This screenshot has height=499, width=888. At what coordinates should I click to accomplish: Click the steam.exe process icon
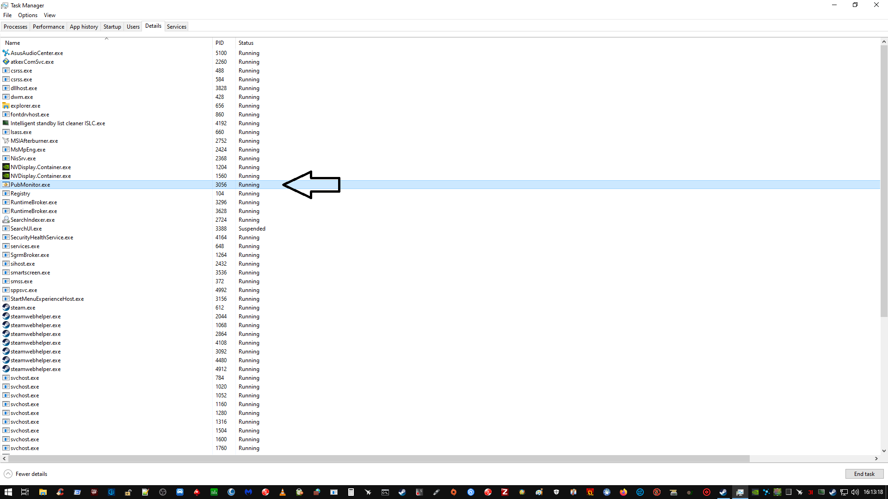pyautogui.click(x=6, y=308)
